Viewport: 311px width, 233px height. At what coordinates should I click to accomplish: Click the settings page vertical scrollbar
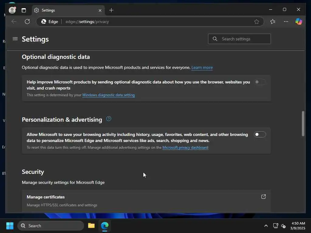tap(303, 124)
